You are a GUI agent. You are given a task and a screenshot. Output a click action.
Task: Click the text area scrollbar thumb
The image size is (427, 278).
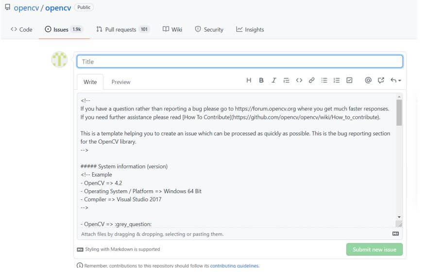point(399,113)
